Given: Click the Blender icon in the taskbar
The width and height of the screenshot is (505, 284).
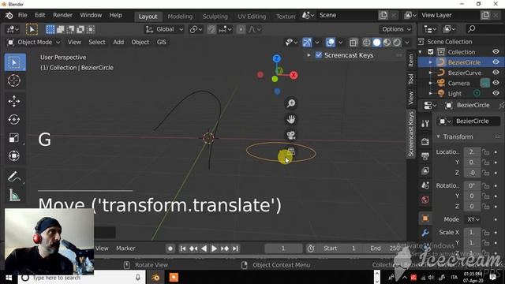Looking at the screenshot, I should 155,277.
